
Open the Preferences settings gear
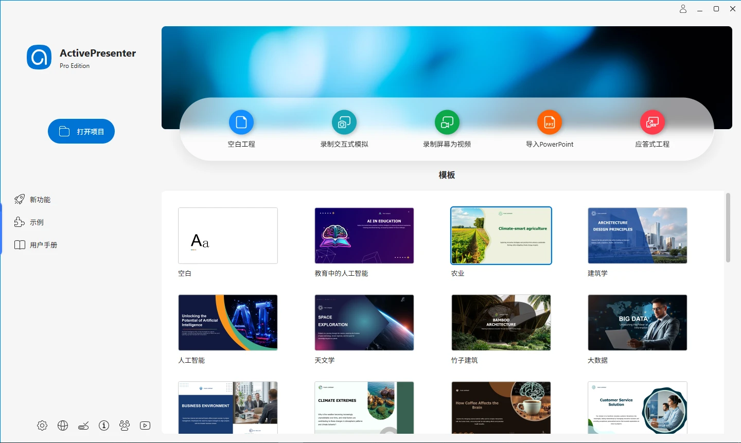pos(42,426)
